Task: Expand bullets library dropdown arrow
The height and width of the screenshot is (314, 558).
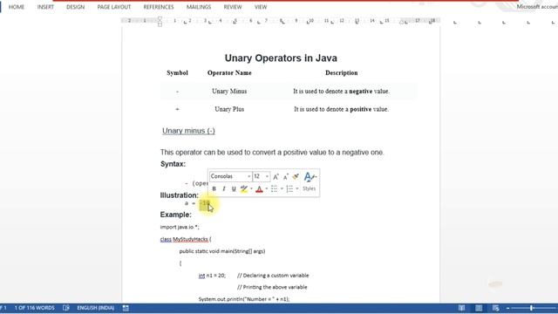Action: (x=282, y=188)
